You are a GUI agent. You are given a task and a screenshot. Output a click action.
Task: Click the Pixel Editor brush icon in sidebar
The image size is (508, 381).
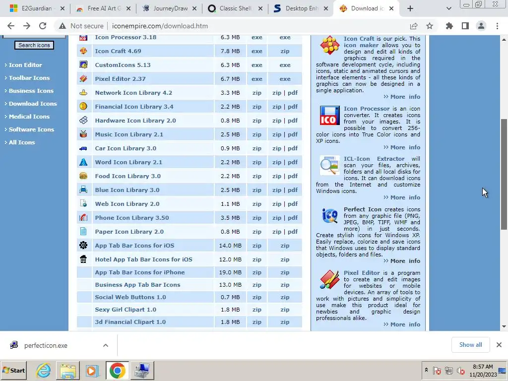(x=329, y=279)
